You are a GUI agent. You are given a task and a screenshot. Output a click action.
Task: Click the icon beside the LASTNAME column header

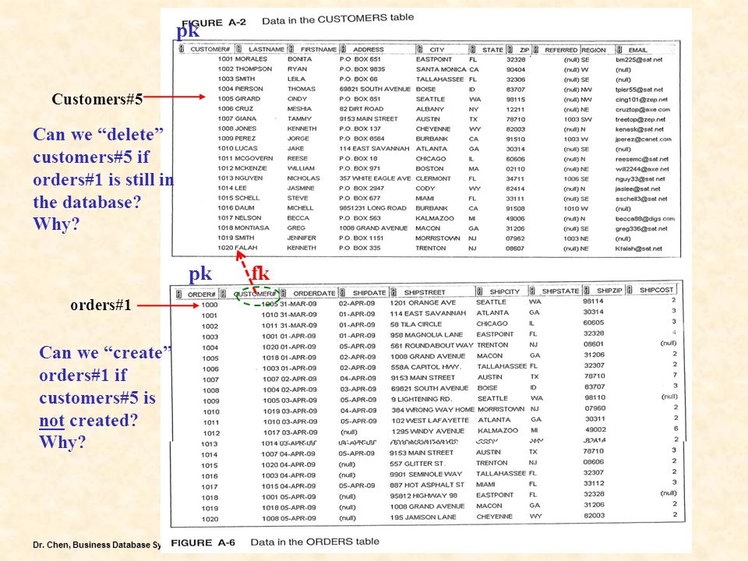(x=239, y=48)
